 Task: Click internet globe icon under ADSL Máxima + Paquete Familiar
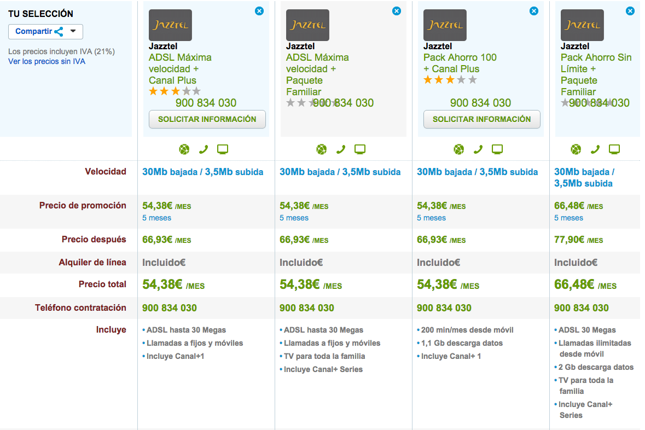tap(322, 149)
